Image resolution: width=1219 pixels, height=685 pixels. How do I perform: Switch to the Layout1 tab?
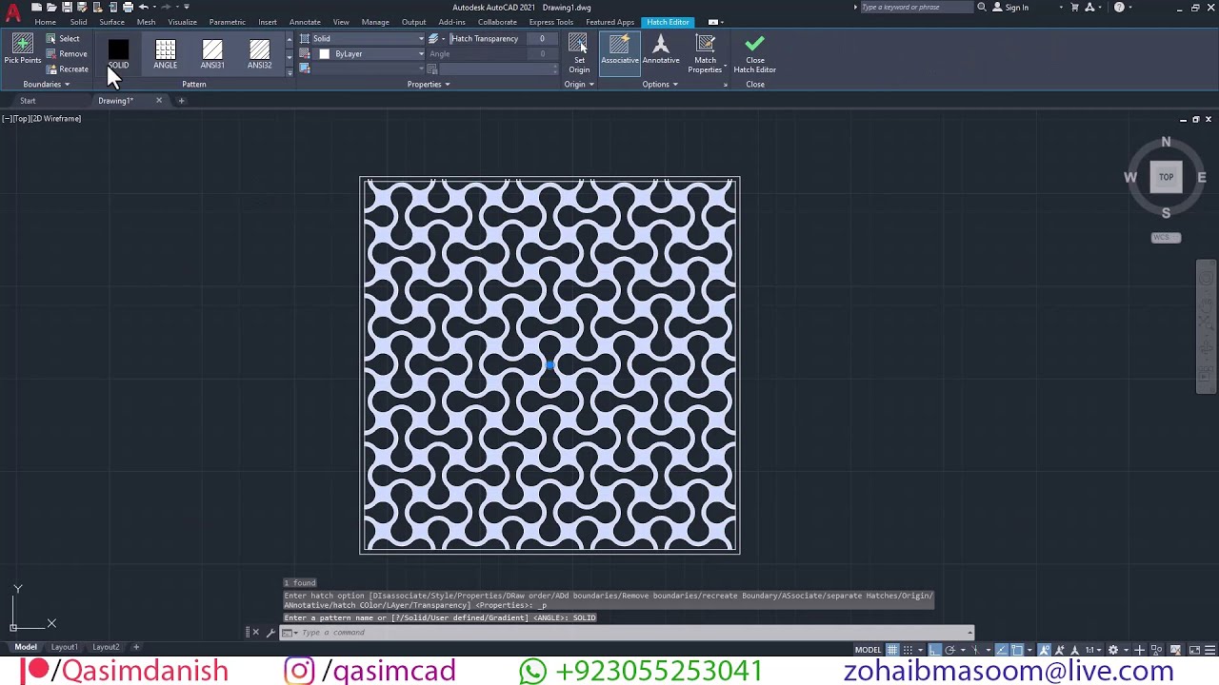[65, 647]
